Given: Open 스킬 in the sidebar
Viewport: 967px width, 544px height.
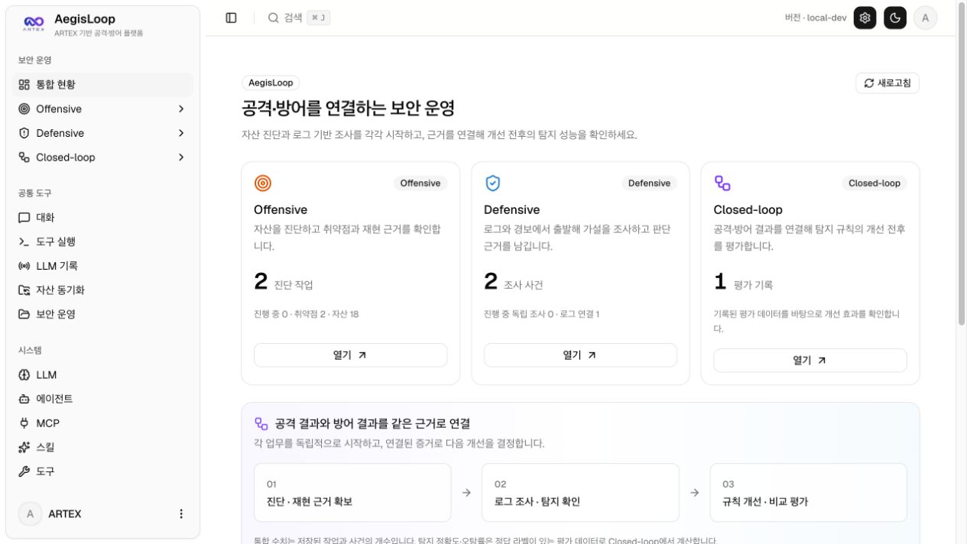Looking at the screenshot, I should tap(103, 448).
